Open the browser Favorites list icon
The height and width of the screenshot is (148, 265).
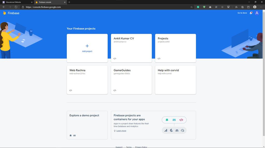(236, 7)
